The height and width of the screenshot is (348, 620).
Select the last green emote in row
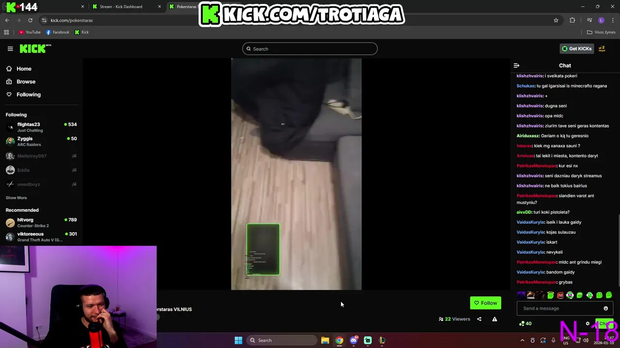click(x=609, y=295)
